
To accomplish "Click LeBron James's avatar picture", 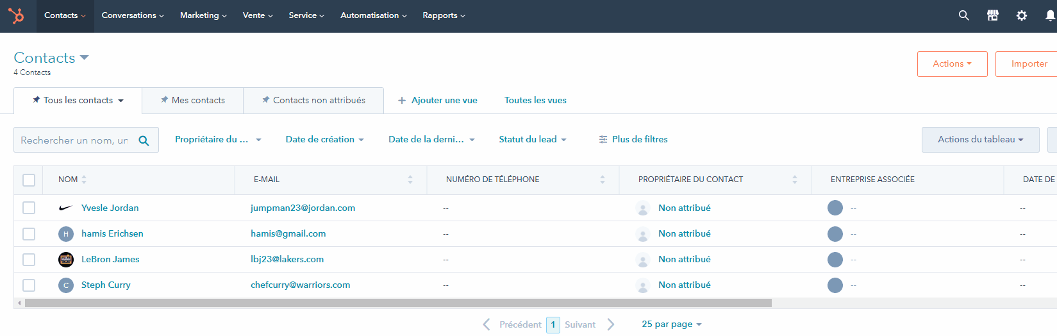I will (x=66, y=260).
